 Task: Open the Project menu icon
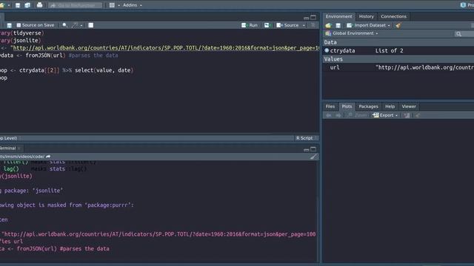pyautogui.click(x=463, y=5)
